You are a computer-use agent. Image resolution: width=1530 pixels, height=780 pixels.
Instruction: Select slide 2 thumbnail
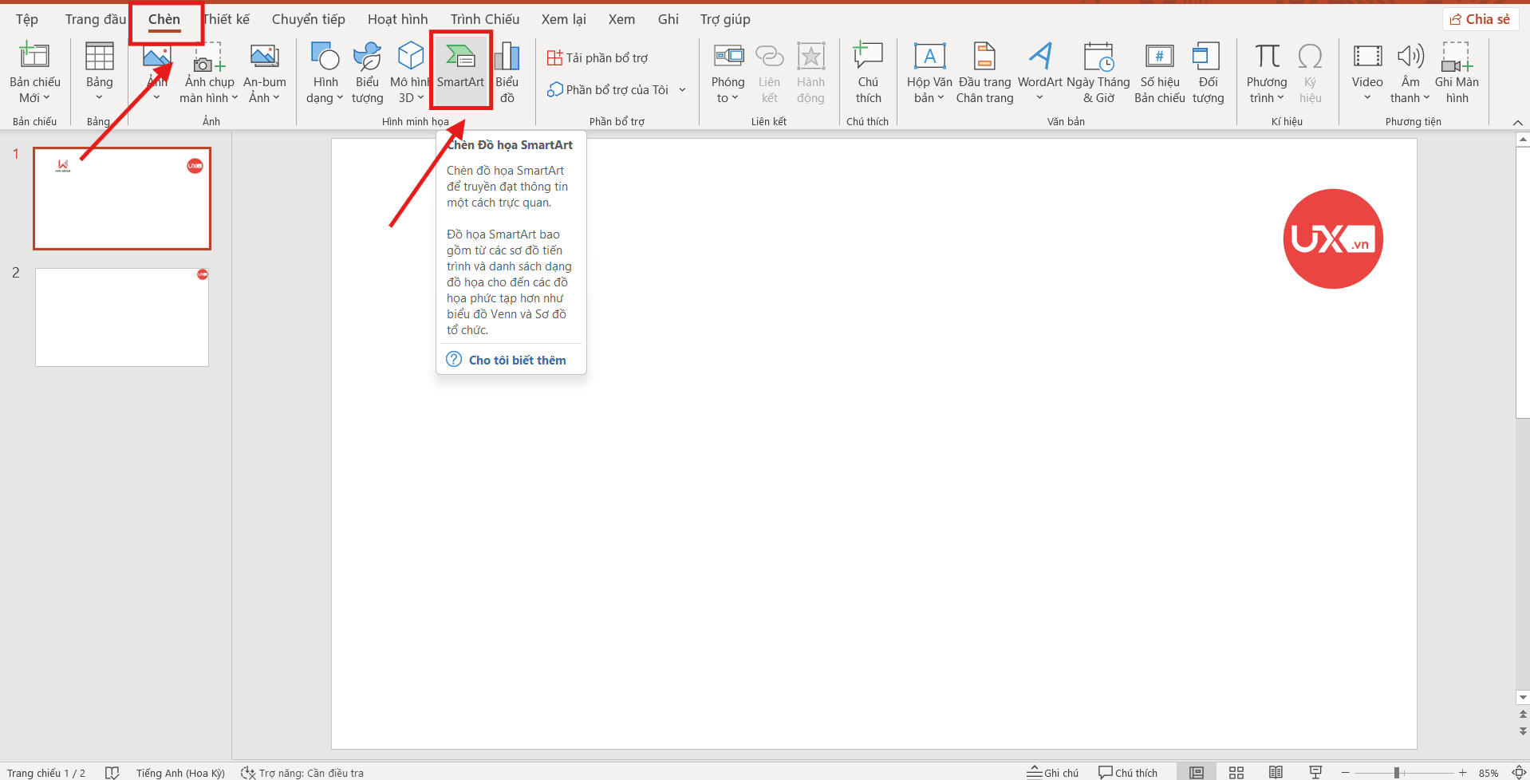(122, 317)
